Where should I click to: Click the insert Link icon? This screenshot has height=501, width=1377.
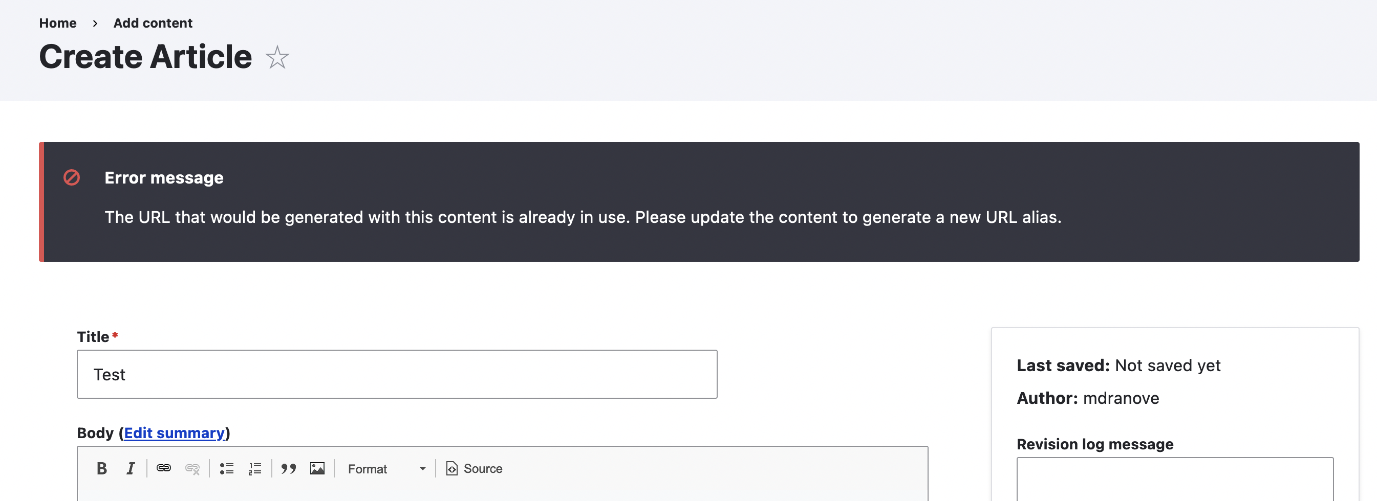(x=164, y=468)
